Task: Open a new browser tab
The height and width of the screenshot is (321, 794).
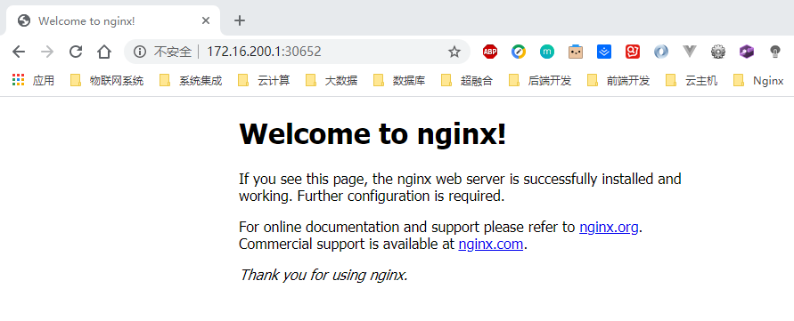Action: (240, 20)
